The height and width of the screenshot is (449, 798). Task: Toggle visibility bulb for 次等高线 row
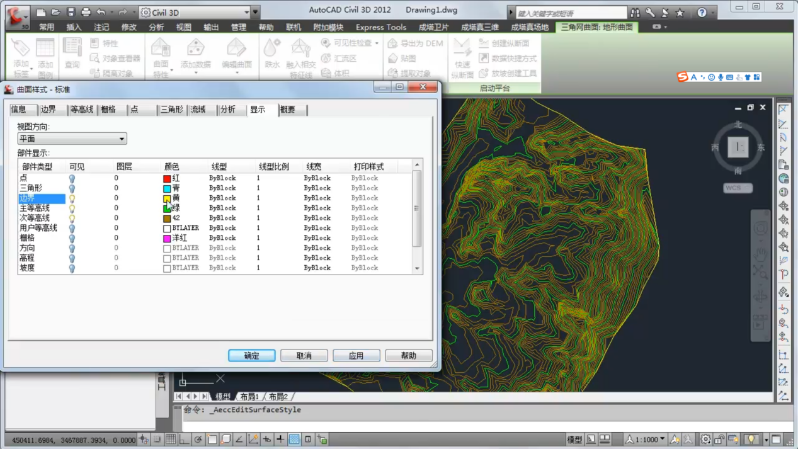point(72,219)
